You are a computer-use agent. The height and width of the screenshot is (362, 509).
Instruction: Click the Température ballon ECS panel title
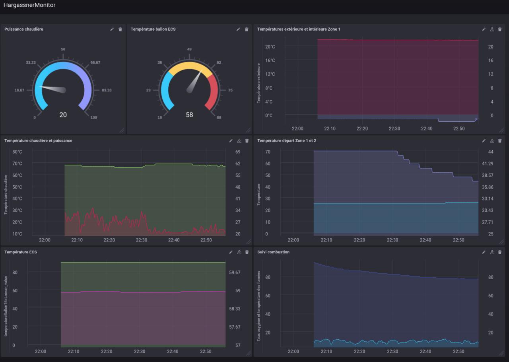pos(153,29)
